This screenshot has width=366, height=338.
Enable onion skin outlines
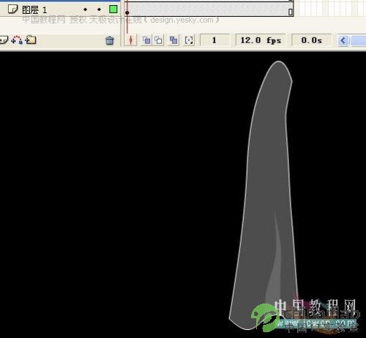coord(159,40)
